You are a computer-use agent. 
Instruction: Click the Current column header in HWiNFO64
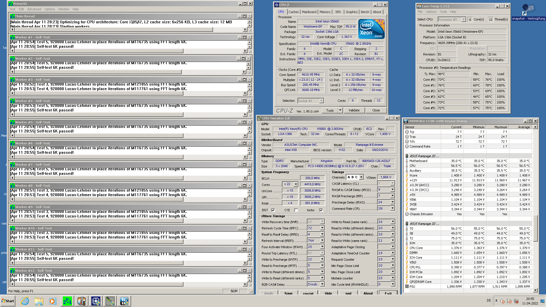[x=452, y=127]
